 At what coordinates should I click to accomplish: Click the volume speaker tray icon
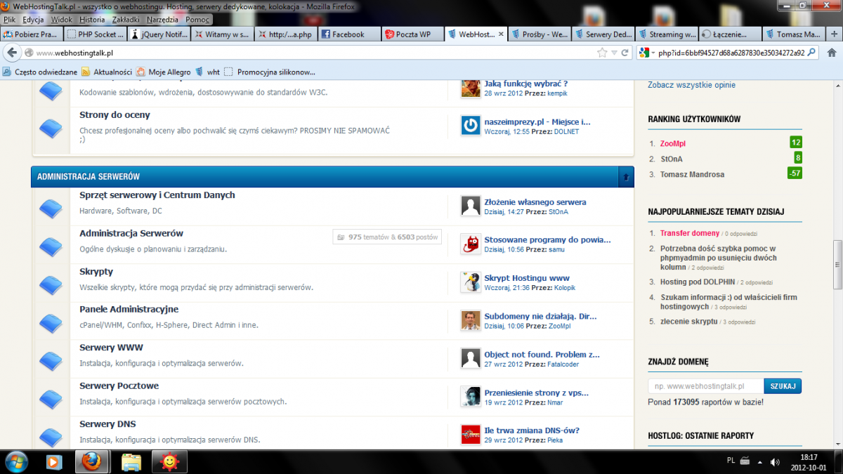pyautogui.click(x=774, y=461)
